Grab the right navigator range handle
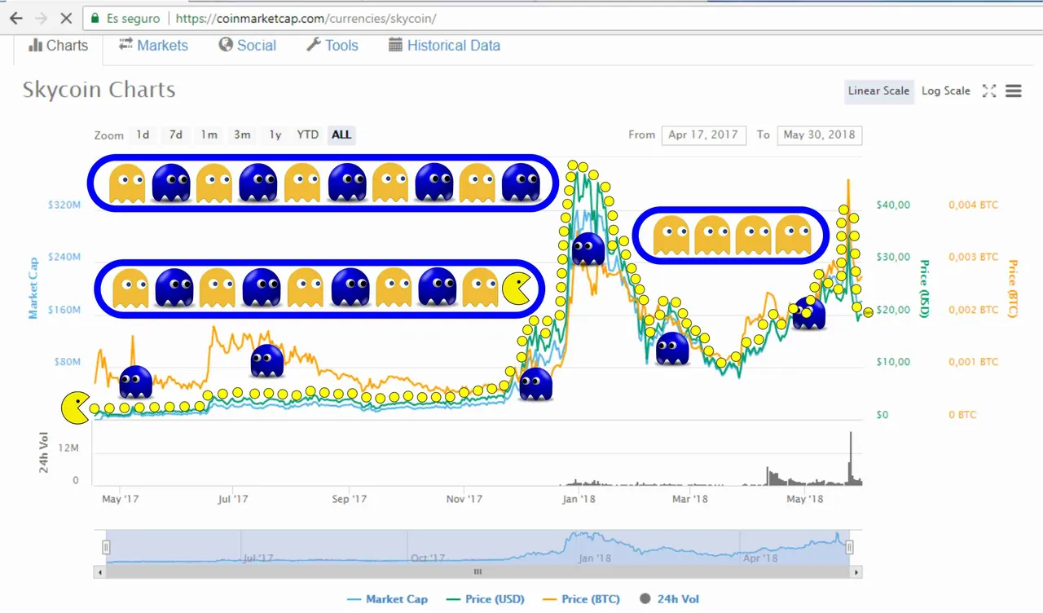Viewport: 1043px width, 613px height. coord(849,548)
